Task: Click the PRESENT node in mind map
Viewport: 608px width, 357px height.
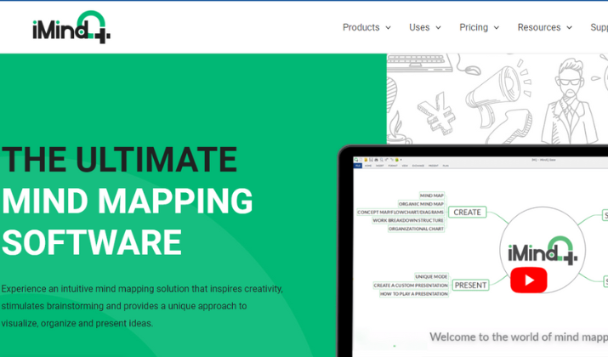Action: pos(470,285)
